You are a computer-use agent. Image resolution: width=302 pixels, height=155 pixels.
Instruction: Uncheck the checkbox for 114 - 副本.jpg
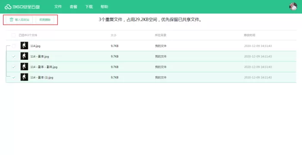[x=13, y=56]
